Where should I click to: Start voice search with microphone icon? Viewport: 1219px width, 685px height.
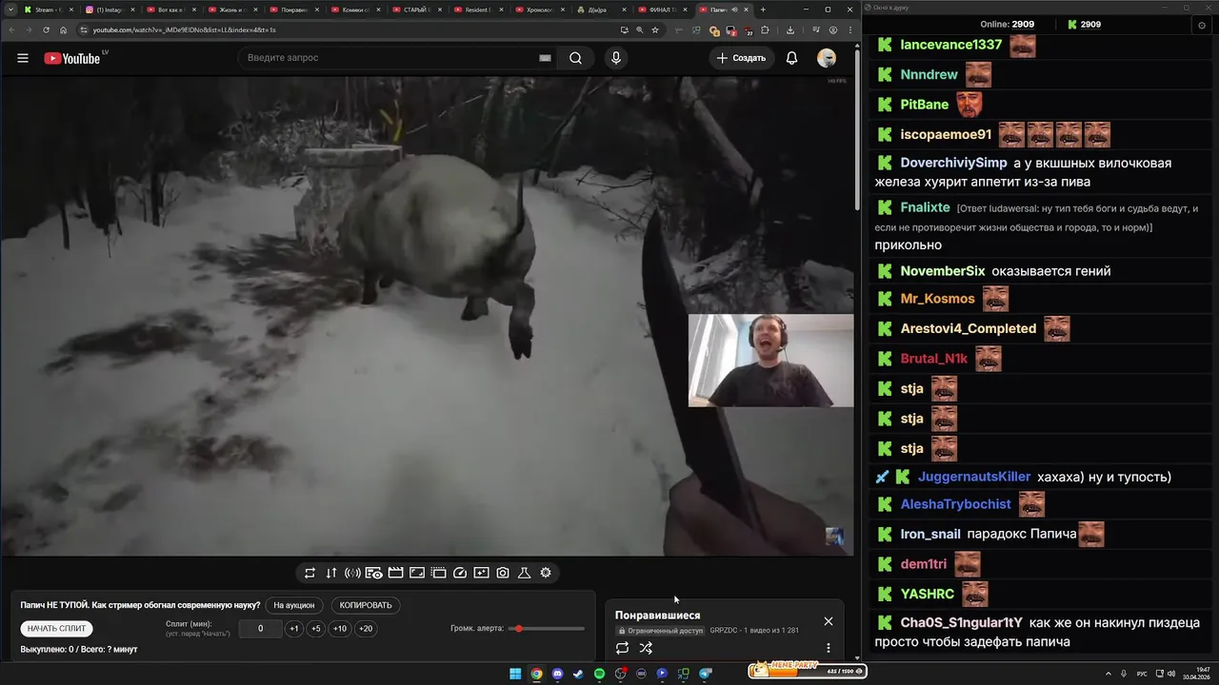(616, 58)
